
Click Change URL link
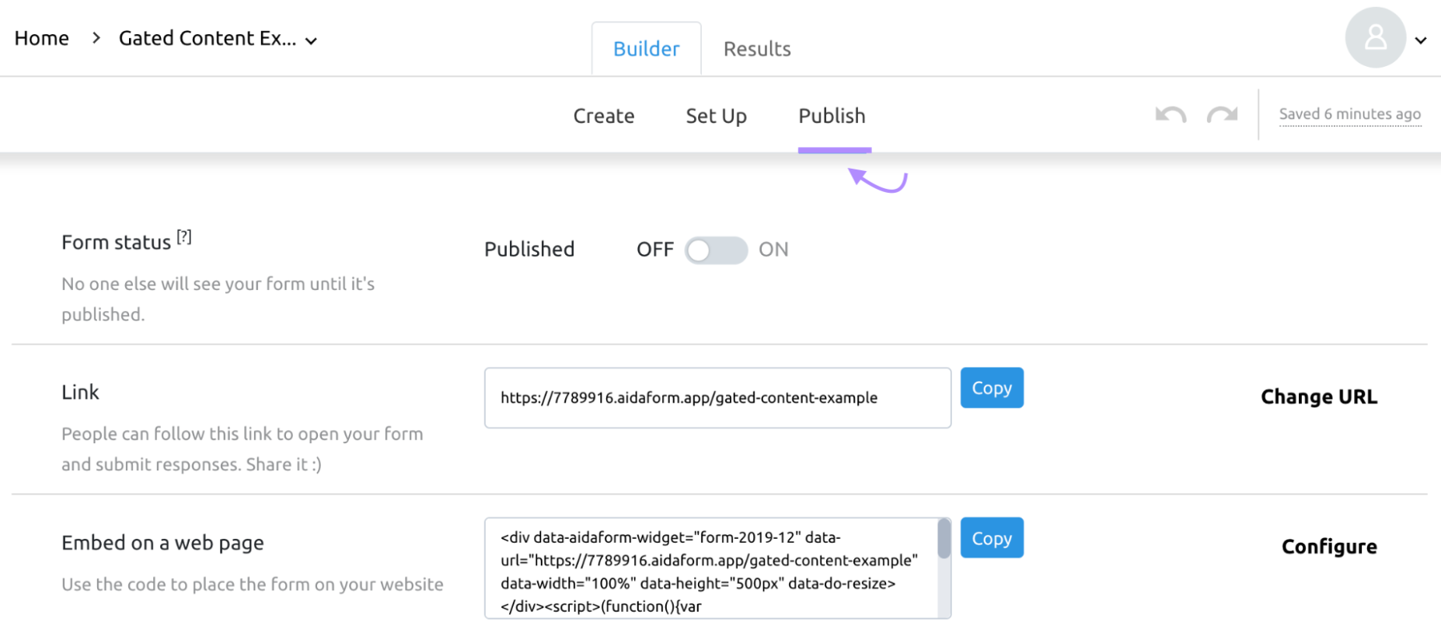point(1318,397)
